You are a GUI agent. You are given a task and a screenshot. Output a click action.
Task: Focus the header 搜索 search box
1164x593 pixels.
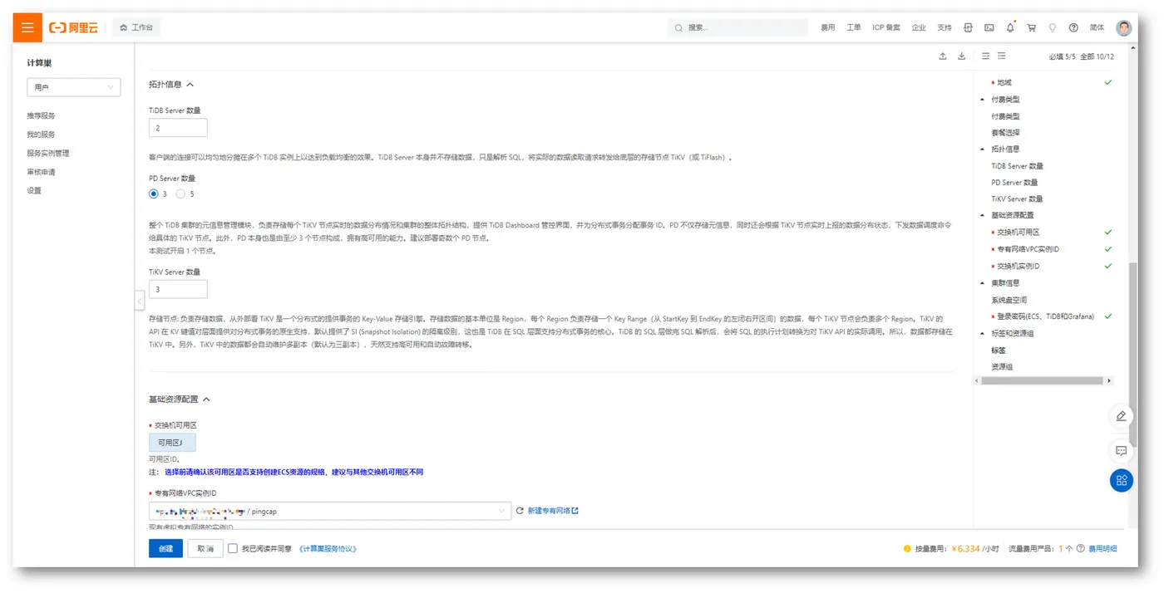tap(737, 27)
